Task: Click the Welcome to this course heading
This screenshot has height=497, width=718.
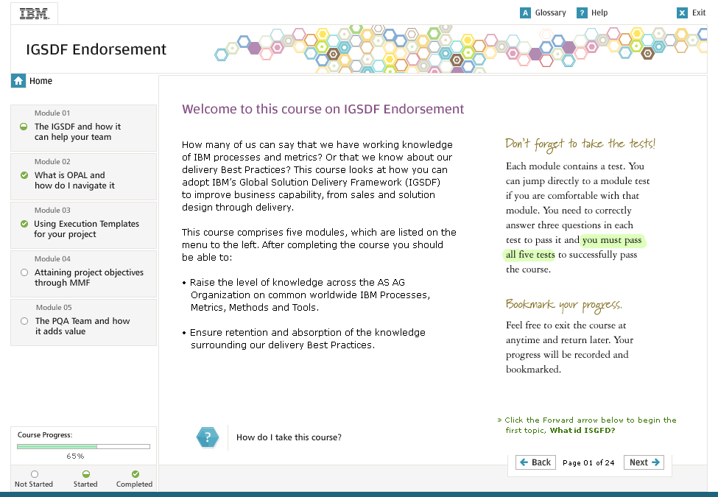Action: coord(323,109)
